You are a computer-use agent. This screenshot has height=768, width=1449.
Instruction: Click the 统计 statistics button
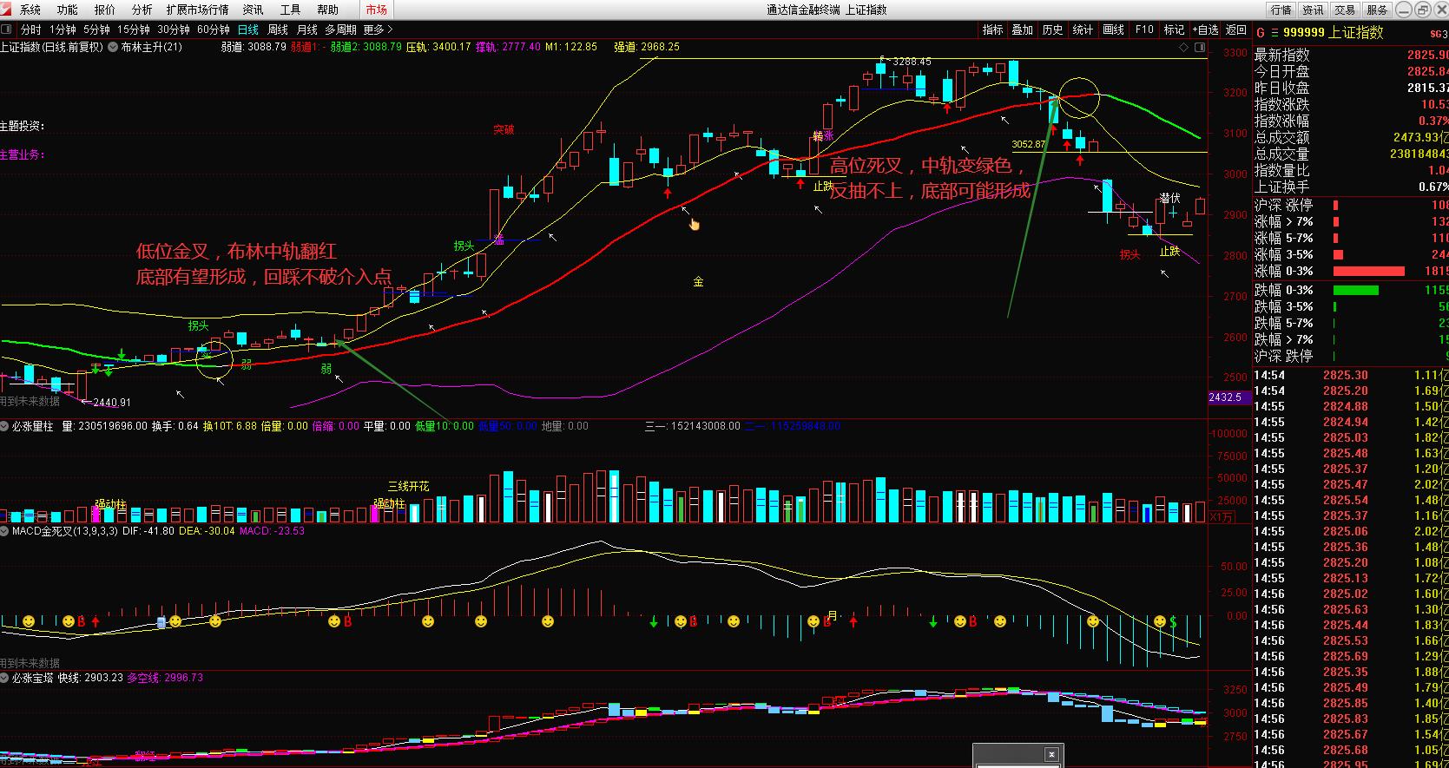(1083, 30)
